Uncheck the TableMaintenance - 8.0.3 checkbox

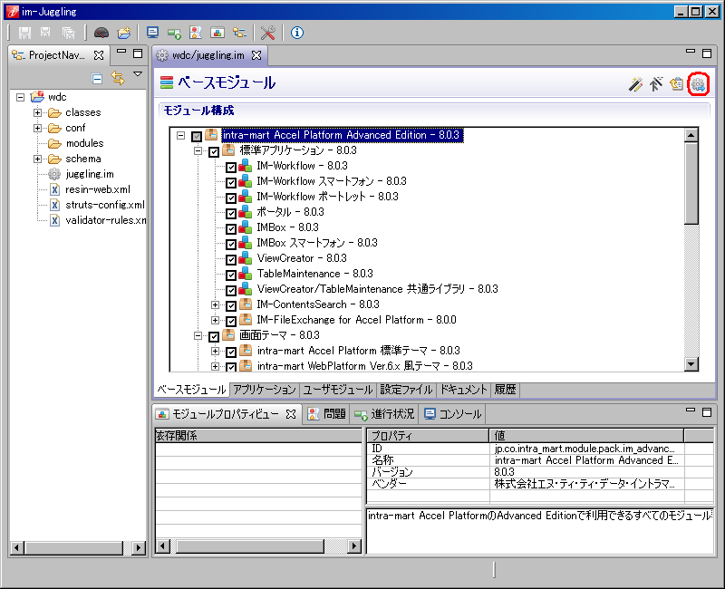point(231,275)
